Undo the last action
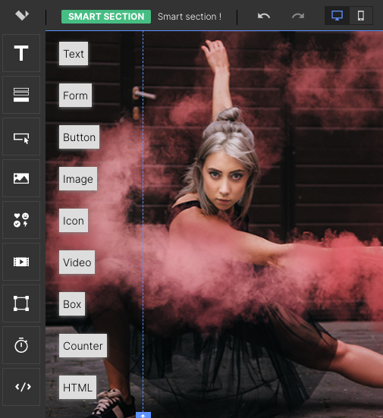Viewport: 383px width, 418px height. coord(264,16)
